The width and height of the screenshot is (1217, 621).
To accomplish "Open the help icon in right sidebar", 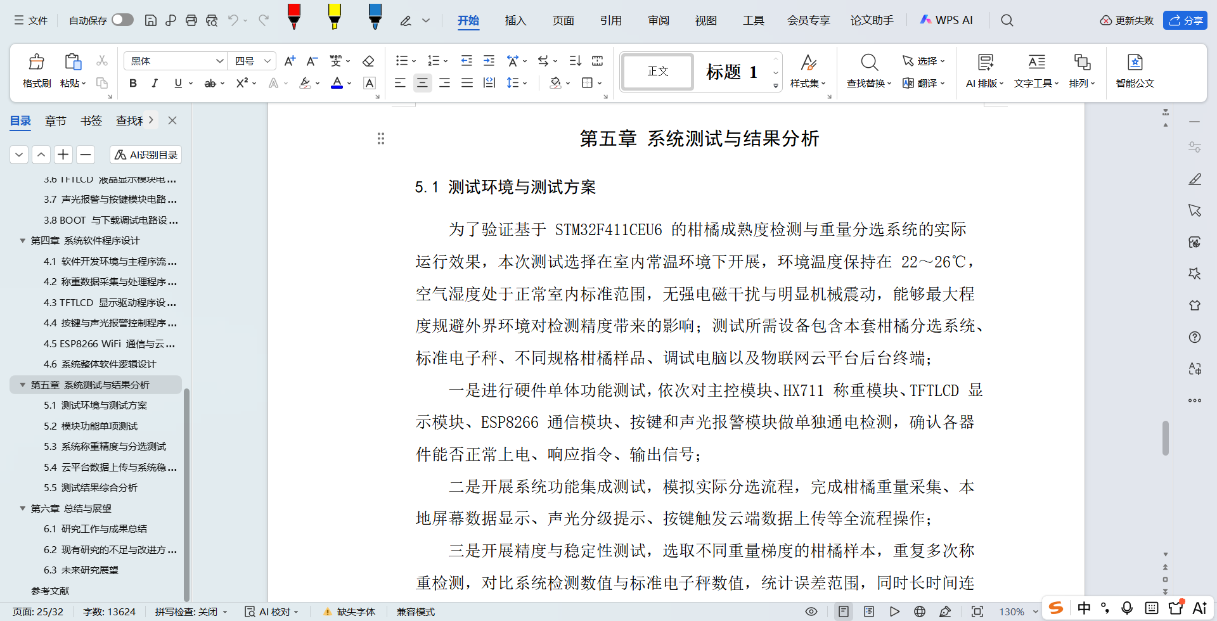I will click(1195, 337).
